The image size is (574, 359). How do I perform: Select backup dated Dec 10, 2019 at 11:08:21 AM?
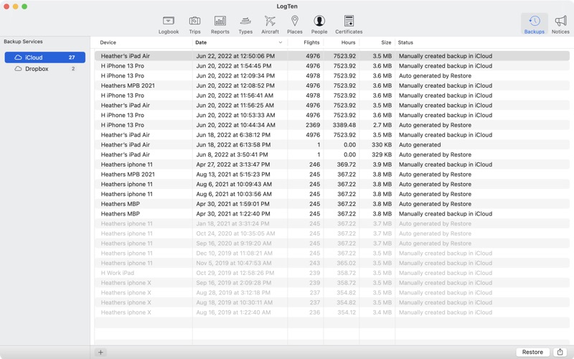click(x=332, y=253)
